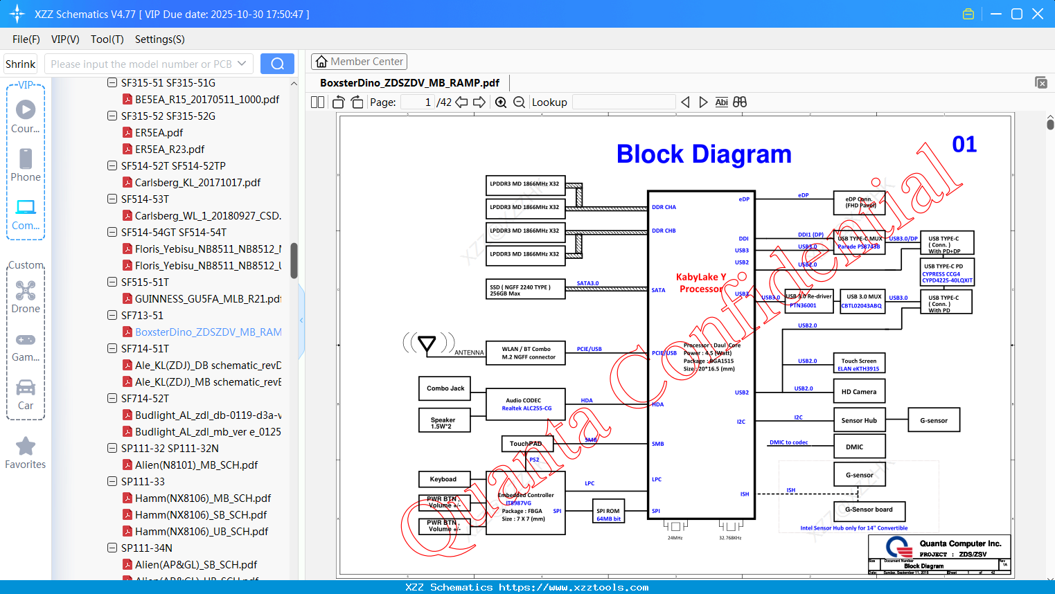The image size is (1055, 594).
Task: Collapse the SF515-51T folder
Action: pyautogui.click(x=112, y=282)
